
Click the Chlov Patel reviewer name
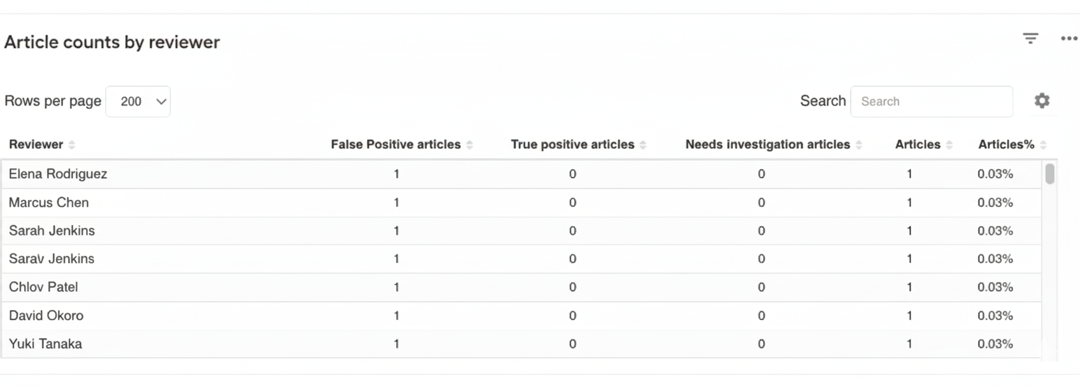point(43,287)
